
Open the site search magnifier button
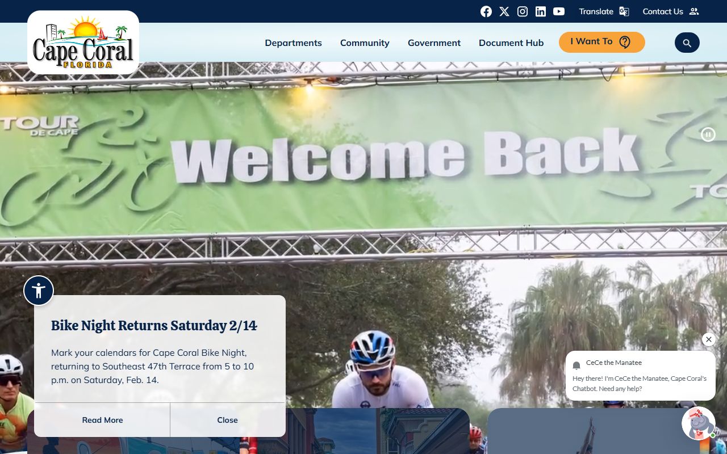pyautogui.click(x=687, y=43)
